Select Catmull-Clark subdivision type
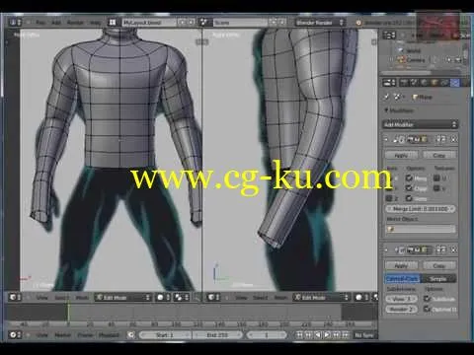Screen dimensions: 474x355 point(402,278)
